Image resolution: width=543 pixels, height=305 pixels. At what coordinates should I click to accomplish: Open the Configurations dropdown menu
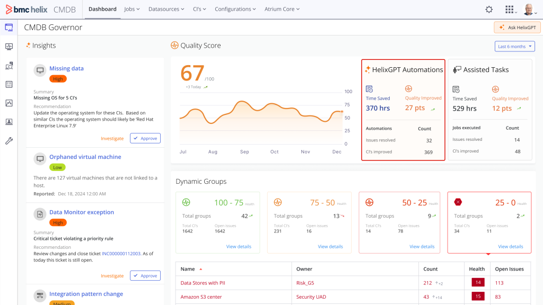[235, 10]
